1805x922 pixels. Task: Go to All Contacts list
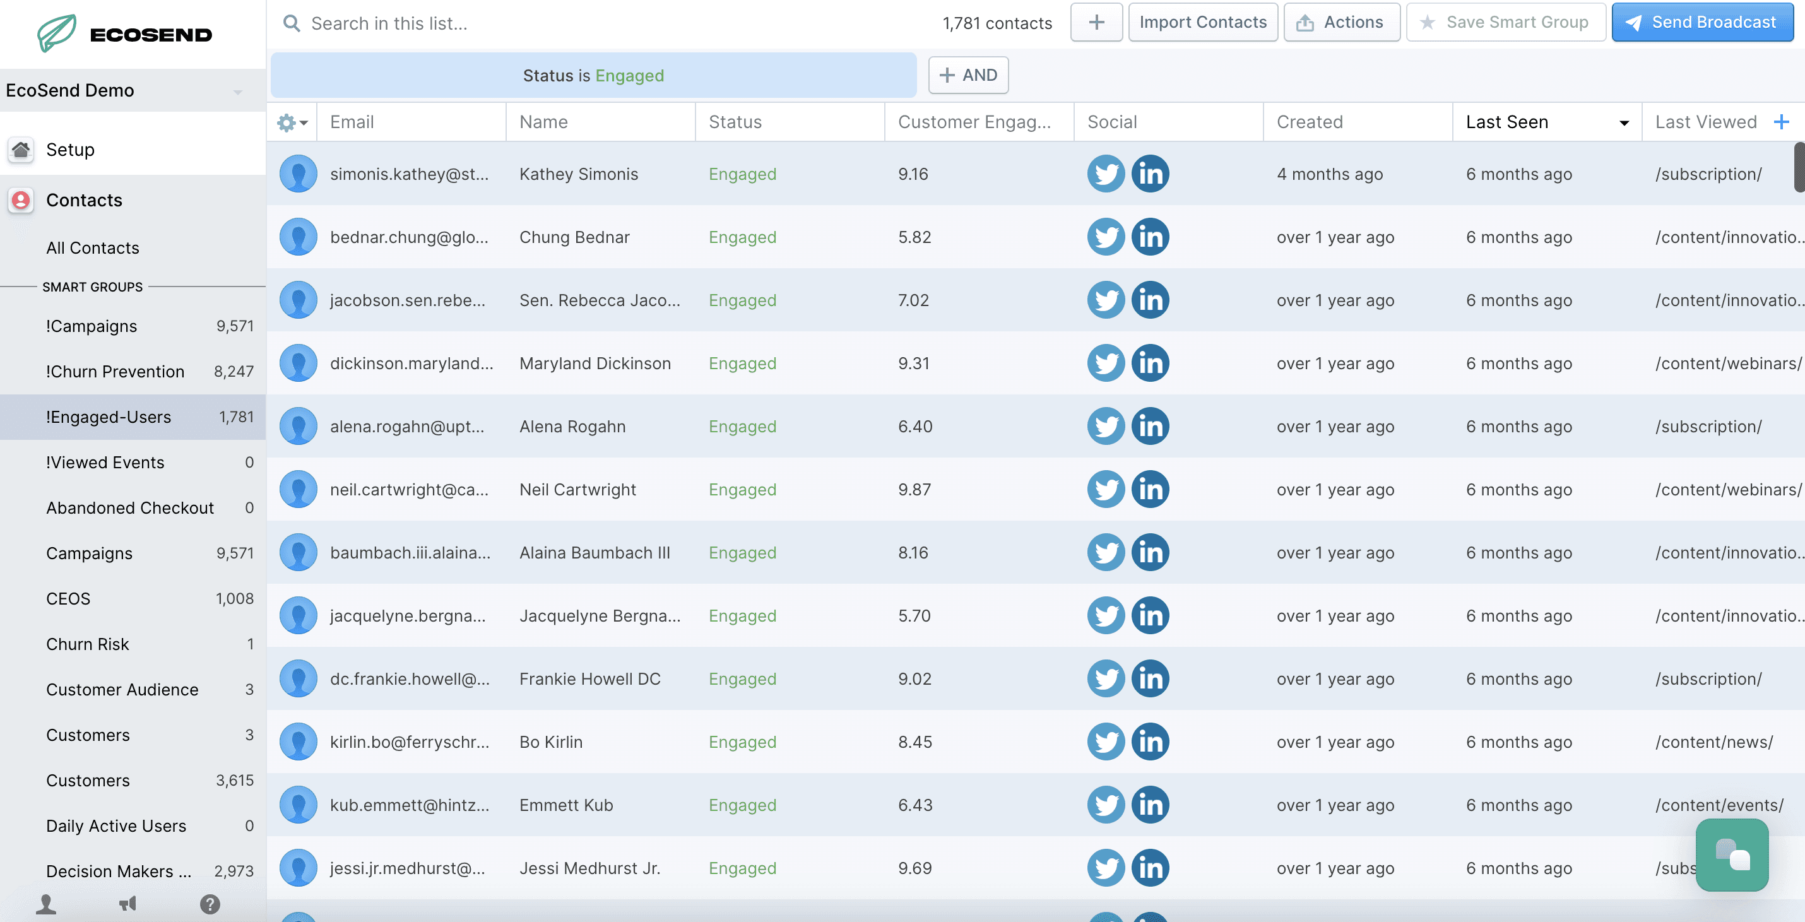click(x=93, y=248)
